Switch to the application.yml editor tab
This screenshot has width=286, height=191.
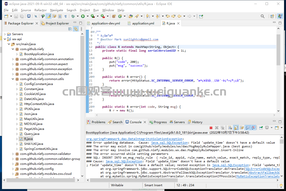141,23
